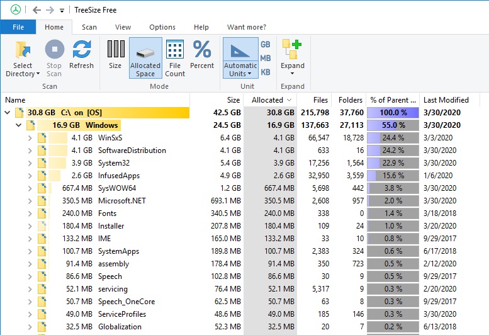Screen dimensions: 489x335
Task: Click the WinSxS folder icon
Action: click(x=42, y=137)
